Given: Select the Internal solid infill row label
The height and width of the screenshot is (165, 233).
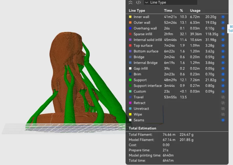Looking at the screenshot, I should (x=147, y=40).
